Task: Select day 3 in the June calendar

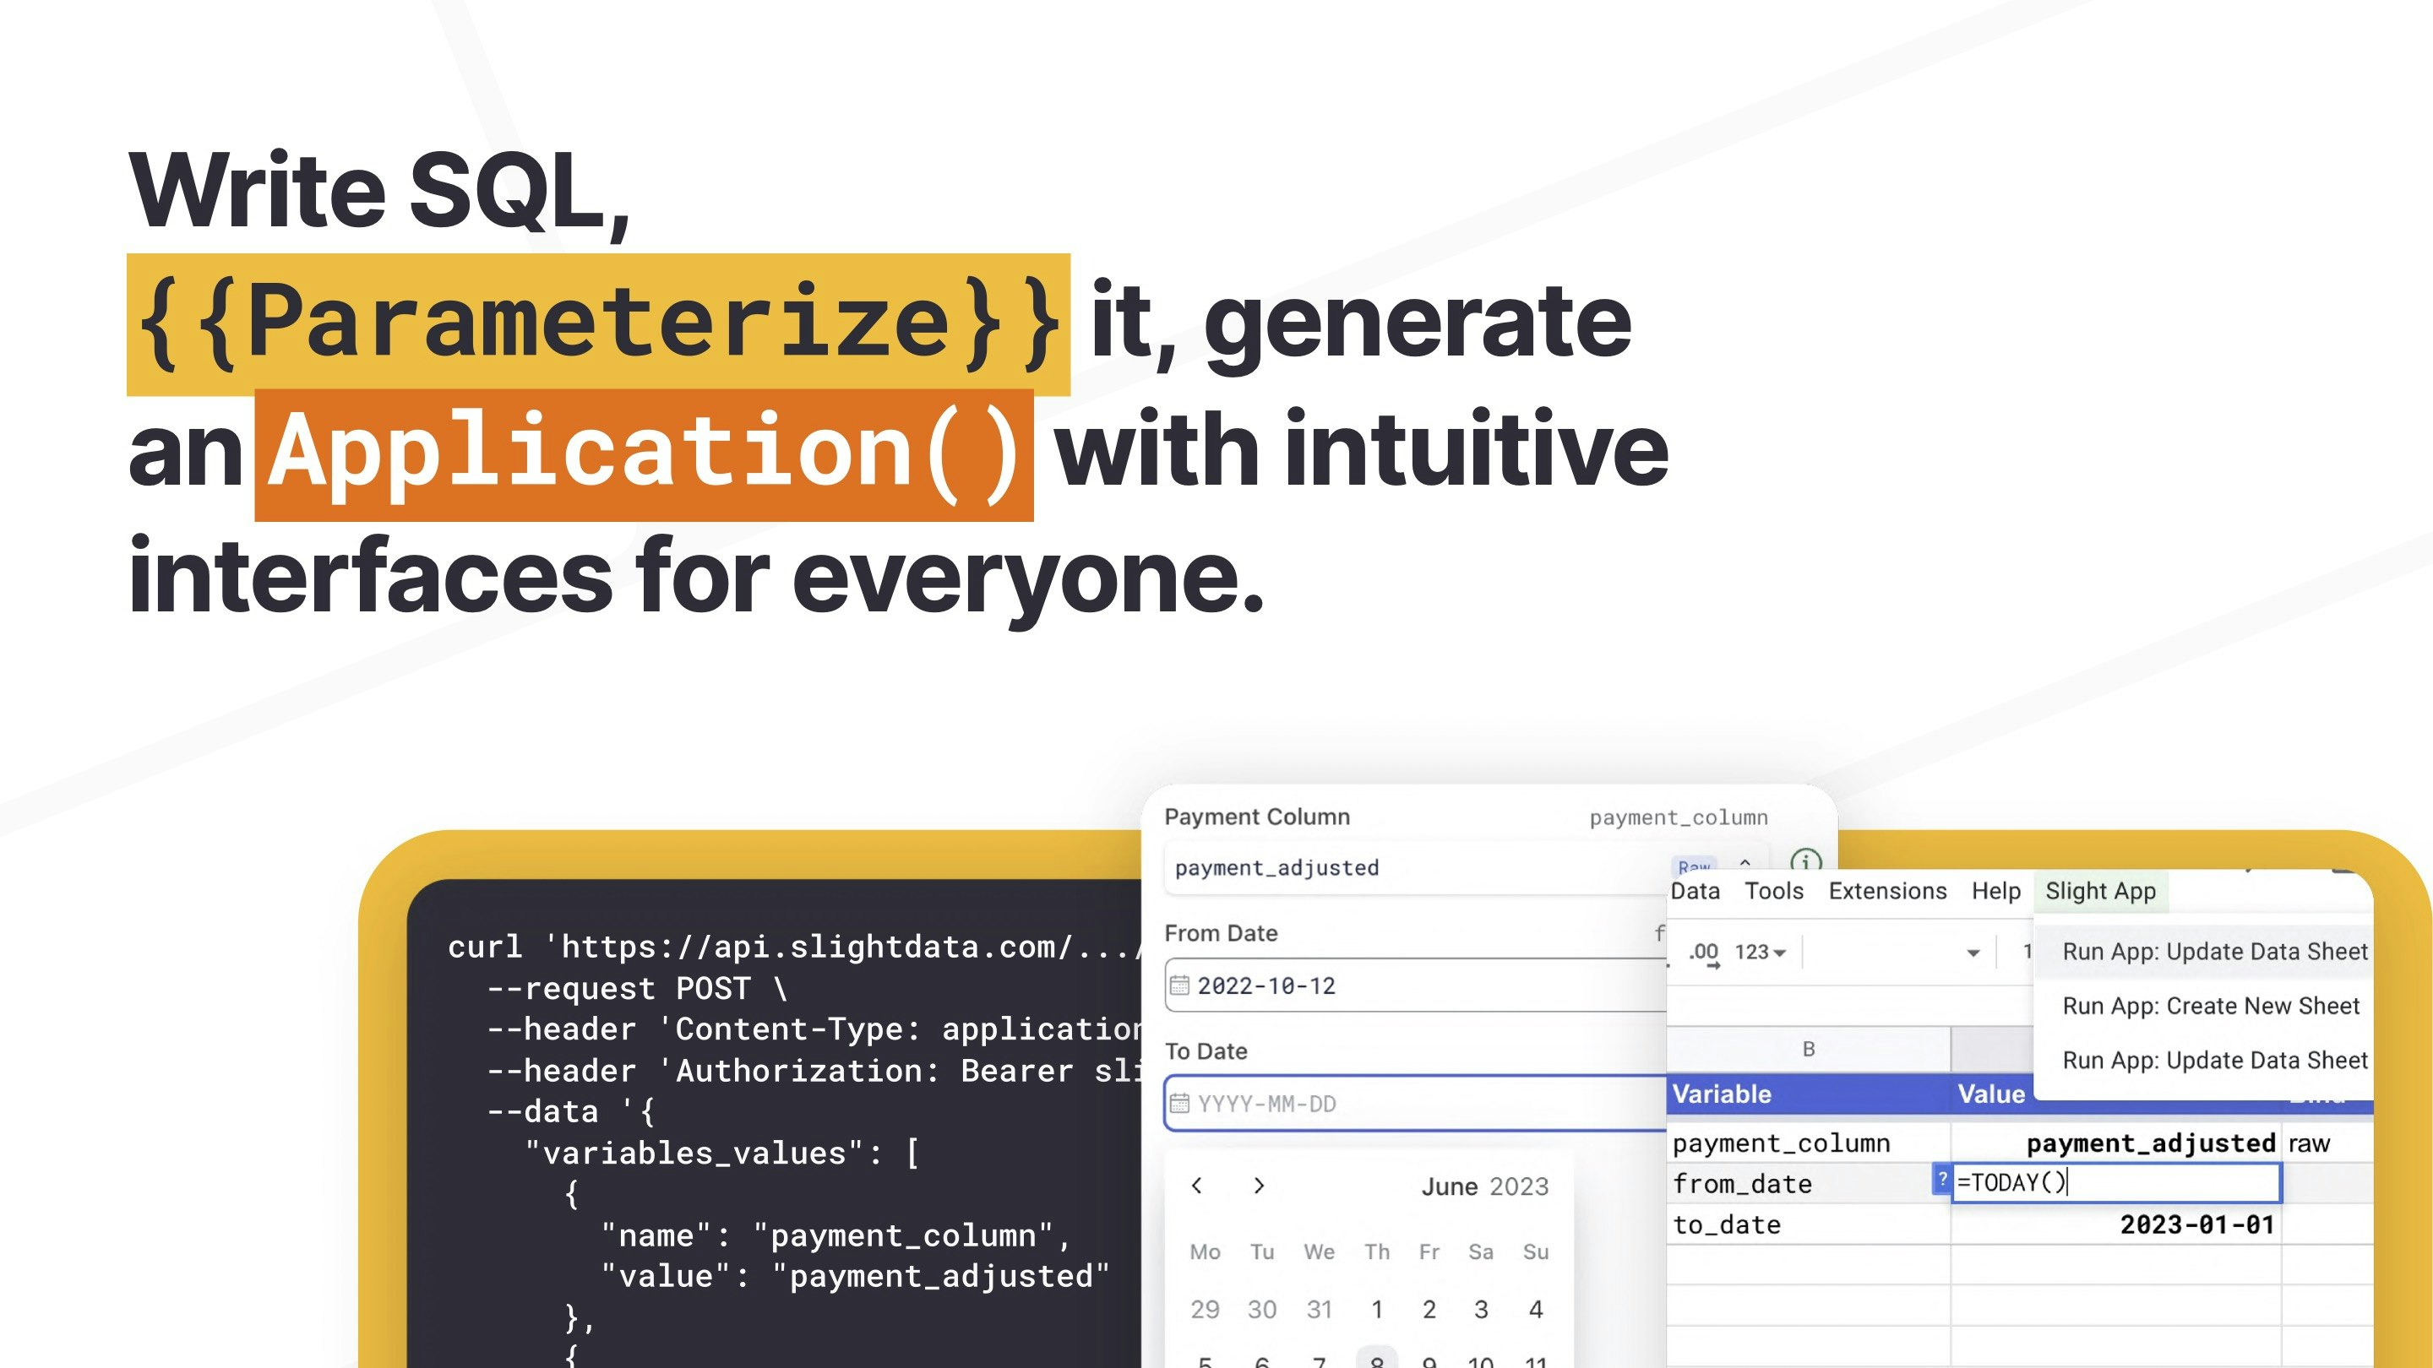Action: point(1481,1310)
